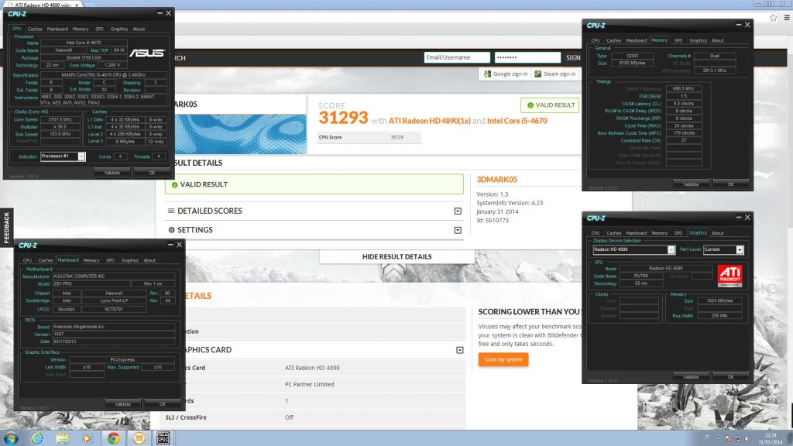Switch to Google Chrome in the taskbar
Image resolution: width=793 pixels, height=446 pixels.
click(x=113, y=438)
